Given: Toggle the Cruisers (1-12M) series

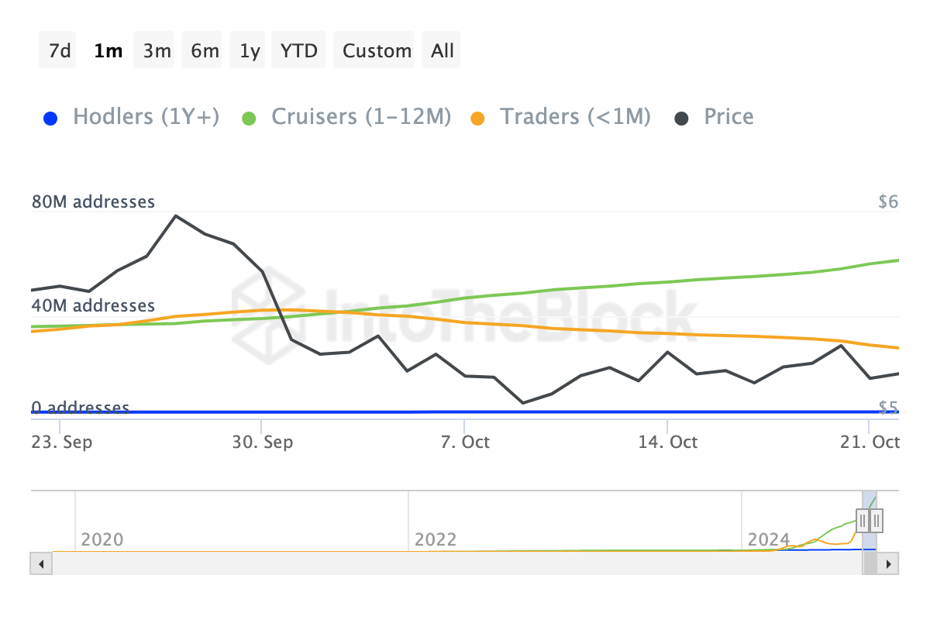Looking at the screenshot, I should 361,117.
